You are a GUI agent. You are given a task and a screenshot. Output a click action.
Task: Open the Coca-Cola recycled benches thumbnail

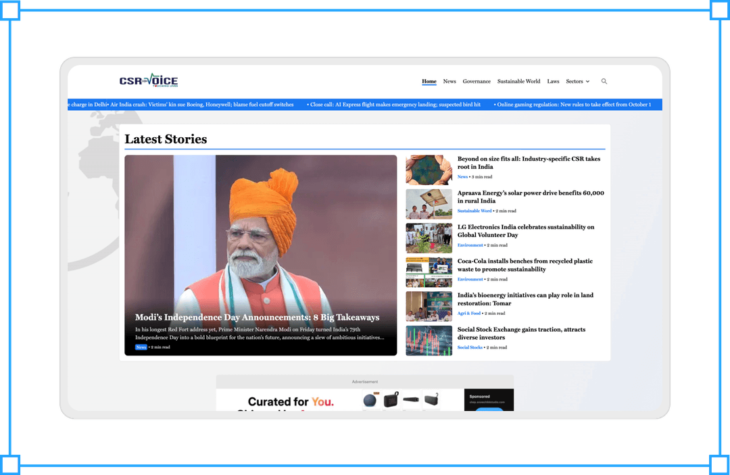(x=429, y=272)
